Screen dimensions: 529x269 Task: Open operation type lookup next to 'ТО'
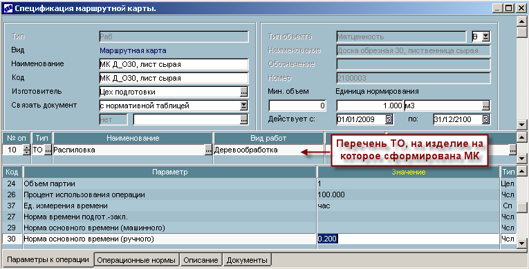[x=48, y=150]
